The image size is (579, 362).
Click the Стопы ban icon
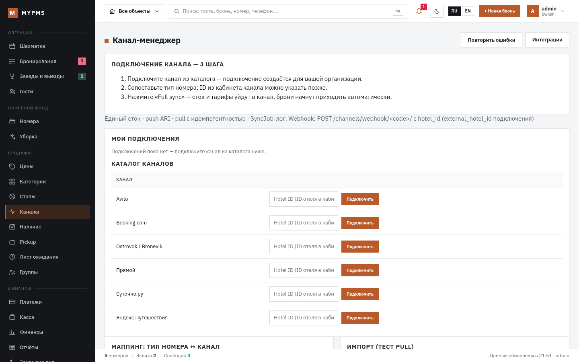pos(12,197)
